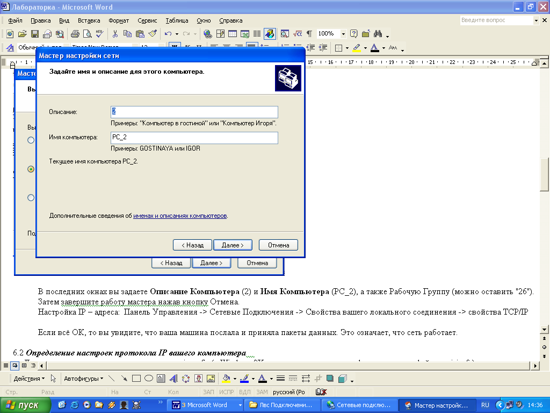The image size is (550, 413).
Task: Apply the font color in the drawing toolbar
Action: (x=262, y=378)
